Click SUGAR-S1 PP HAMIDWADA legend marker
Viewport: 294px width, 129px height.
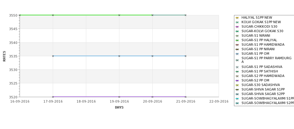tap(237, 45)
